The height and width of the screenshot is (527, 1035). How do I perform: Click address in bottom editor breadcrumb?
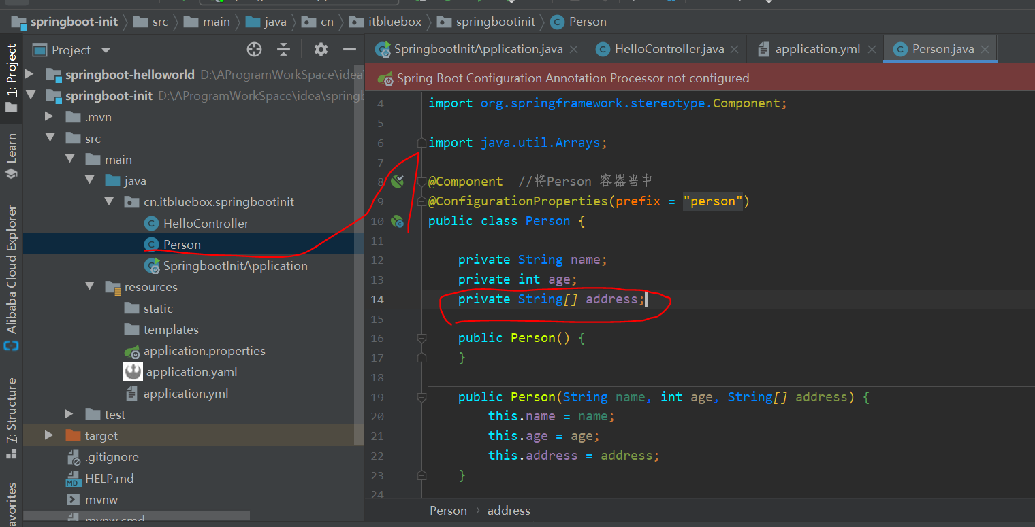point(509,510)
